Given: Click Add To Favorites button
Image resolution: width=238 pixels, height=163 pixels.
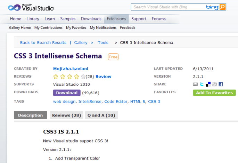Looking at the screenshot, I should coord(214,93).
